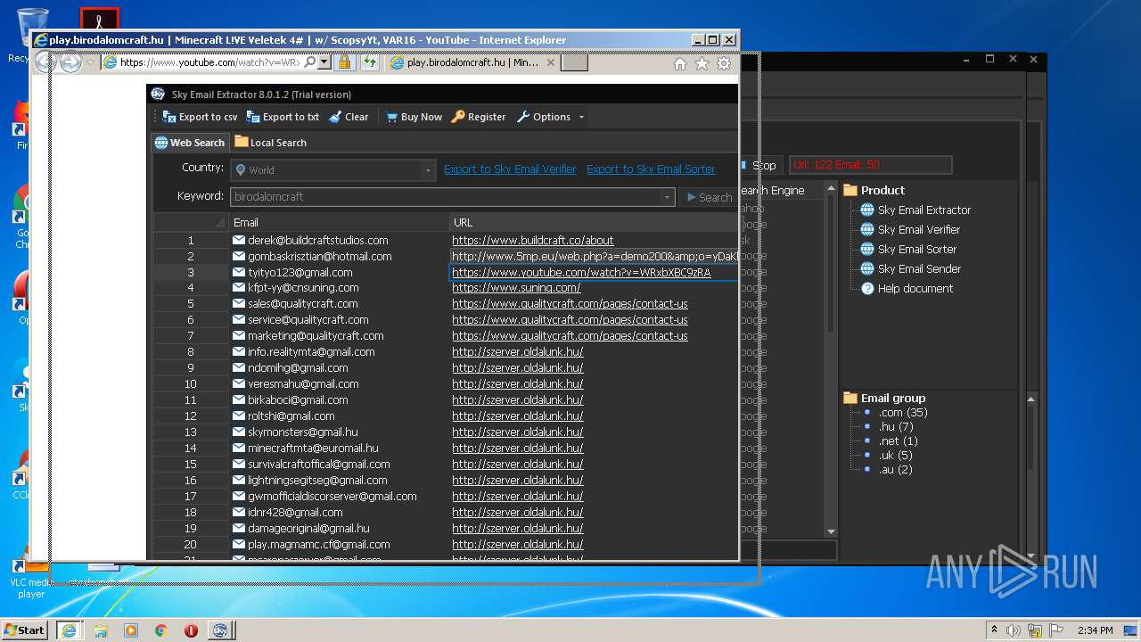Open a new blank IE tab
1141x642 pixels.
[575, 62]
